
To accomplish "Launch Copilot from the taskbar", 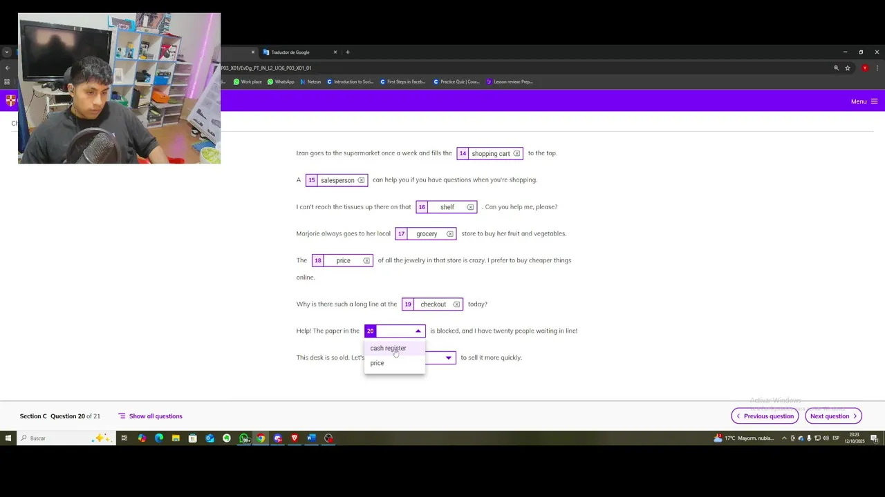I will [x=142, y=438].
